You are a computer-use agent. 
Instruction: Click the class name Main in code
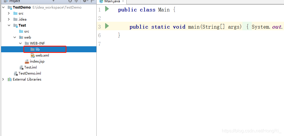pos(164,10)
